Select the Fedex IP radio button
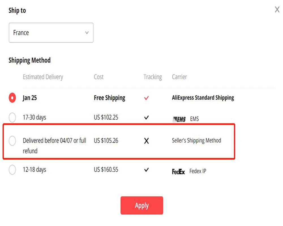Image resolution: width=283 pixels, height=226 pixels. (x=12, y=170)
